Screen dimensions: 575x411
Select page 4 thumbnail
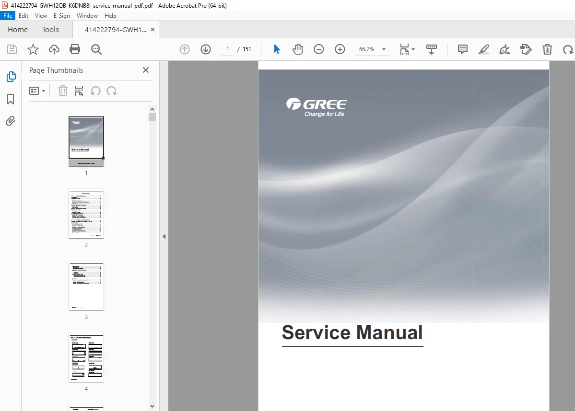[x=86, y=357]
